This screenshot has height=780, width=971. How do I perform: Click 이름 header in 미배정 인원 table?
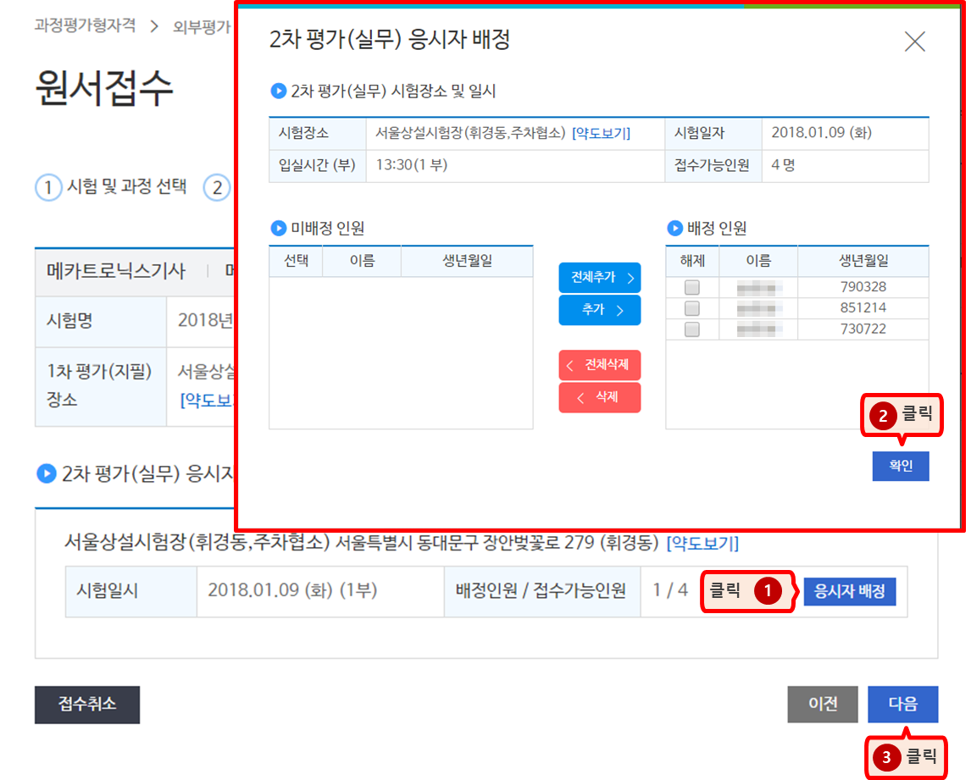[363, 261]
